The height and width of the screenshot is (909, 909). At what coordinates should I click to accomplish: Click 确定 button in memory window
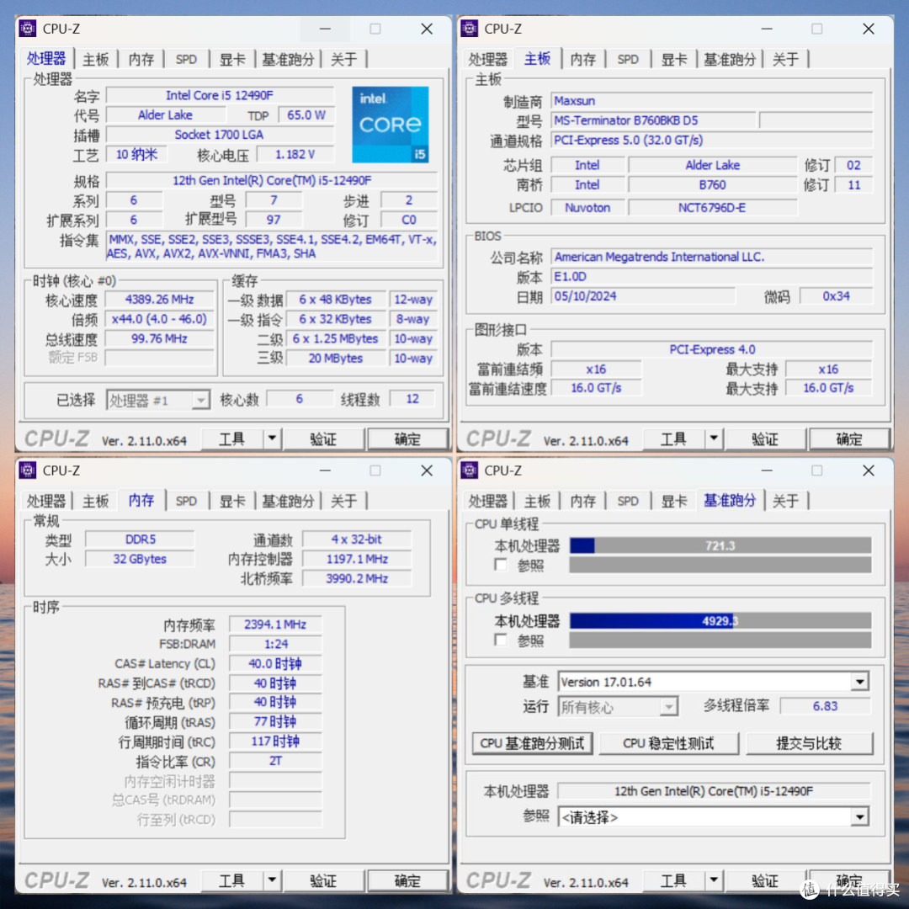(407, 880)
